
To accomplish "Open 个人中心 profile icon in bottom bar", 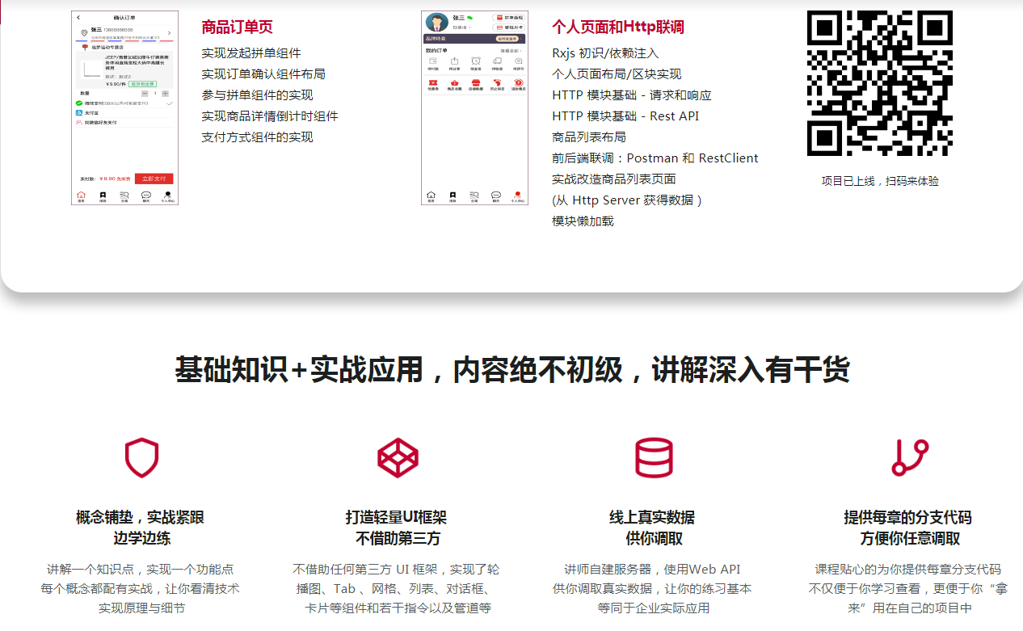I will pyautogui.click(x=516, y=196).
